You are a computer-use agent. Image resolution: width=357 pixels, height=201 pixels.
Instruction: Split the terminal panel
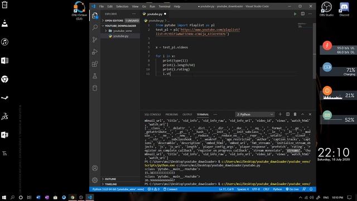(x=288, y=114)
